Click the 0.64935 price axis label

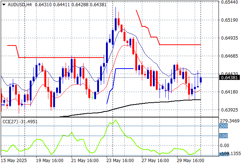pyautogui.click(x=230, y=38)
